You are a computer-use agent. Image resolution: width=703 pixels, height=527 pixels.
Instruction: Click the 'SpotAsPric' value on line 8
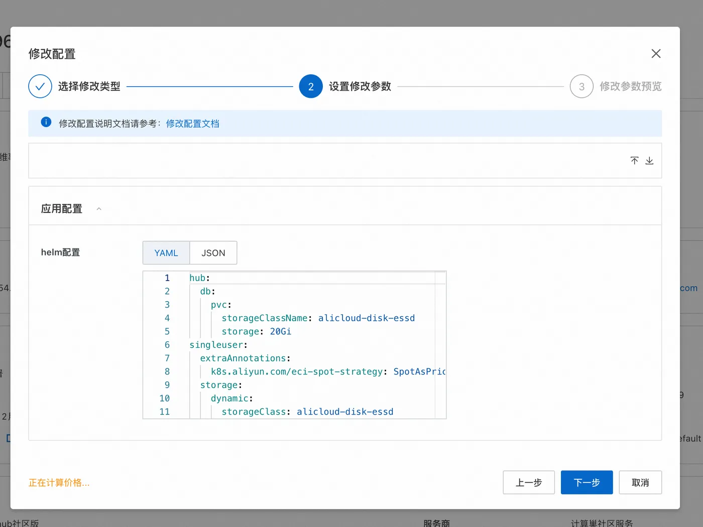[x=420, y=372]
